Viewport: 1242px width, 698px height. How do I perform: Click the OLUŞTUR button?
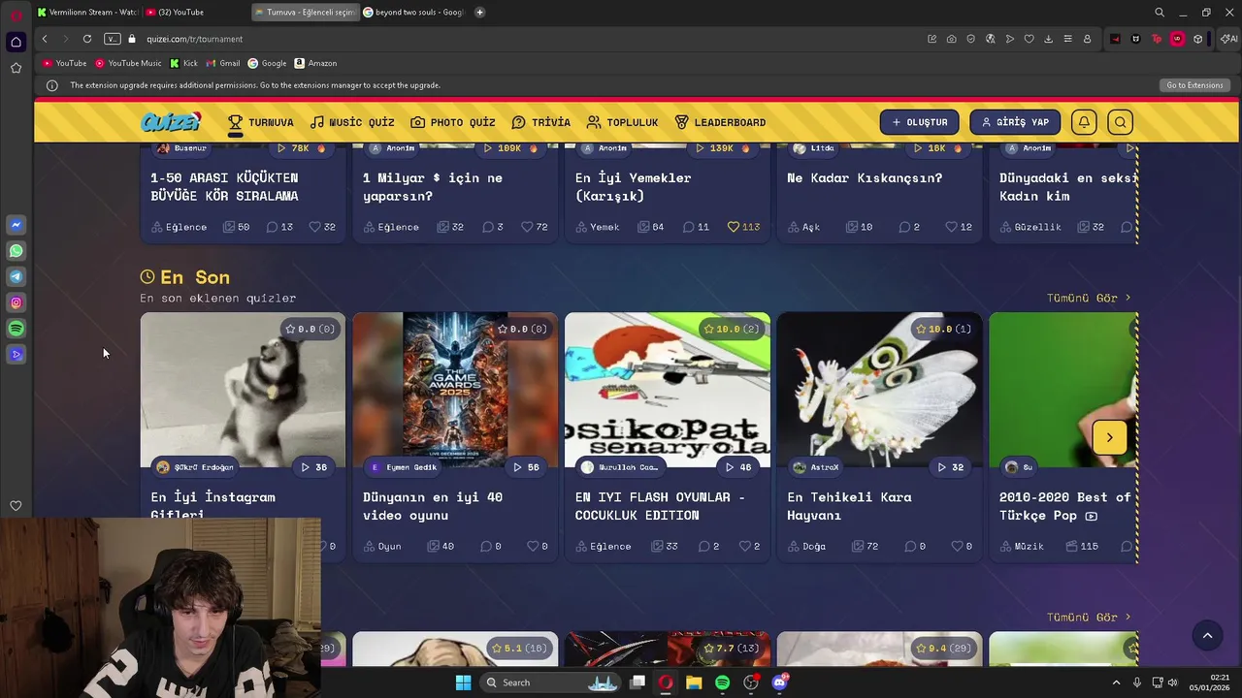click(x=920, y=122)
